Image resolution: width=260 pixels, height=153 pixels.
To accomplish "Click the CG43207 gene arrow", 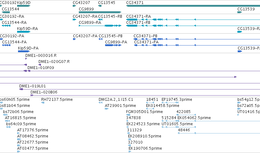I will click(75, 6).
